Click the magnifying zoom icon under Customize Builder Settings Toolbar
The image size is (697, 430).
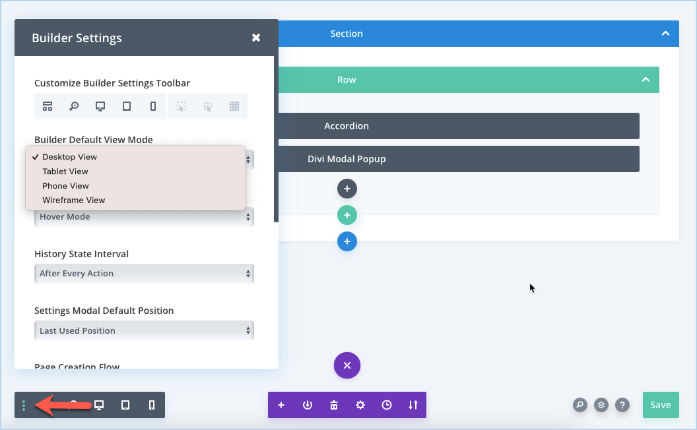click(74, 106)
